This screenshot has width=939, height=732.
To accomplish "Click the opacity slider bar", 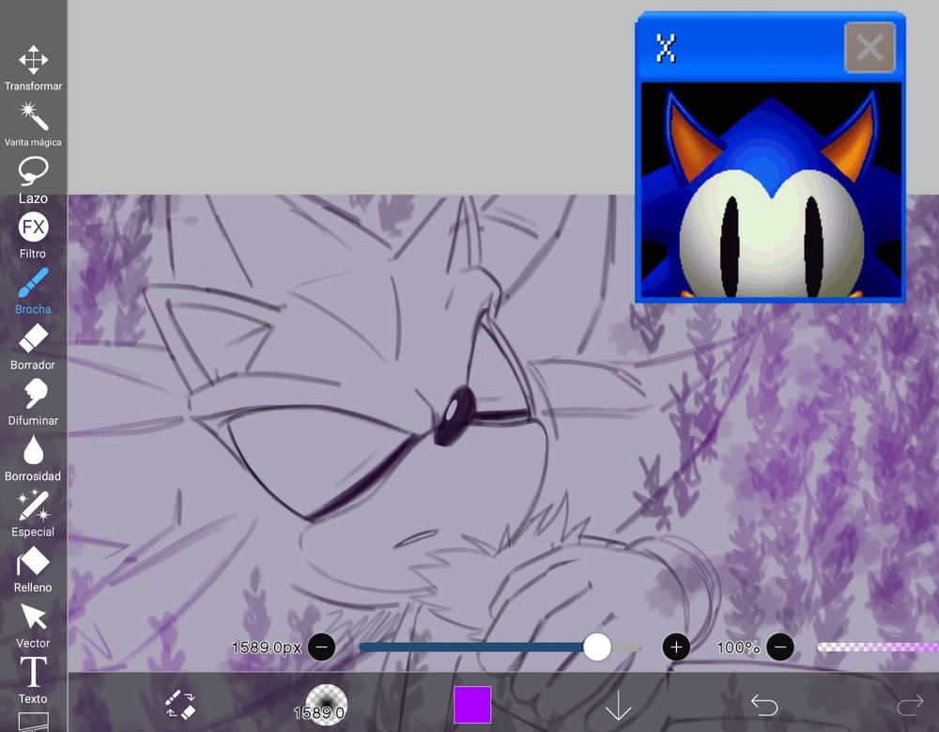I will tap(878, 646).
